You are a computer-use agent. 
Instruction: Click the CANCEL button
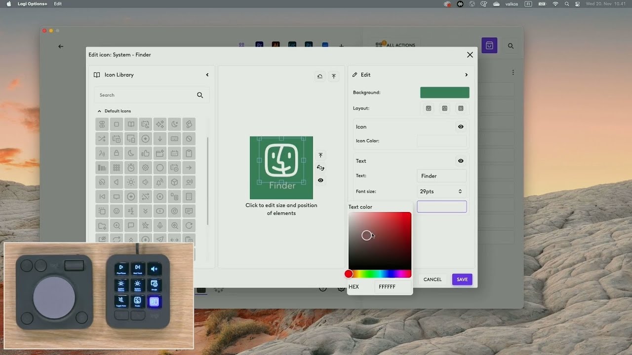click(x=433, y=280)
